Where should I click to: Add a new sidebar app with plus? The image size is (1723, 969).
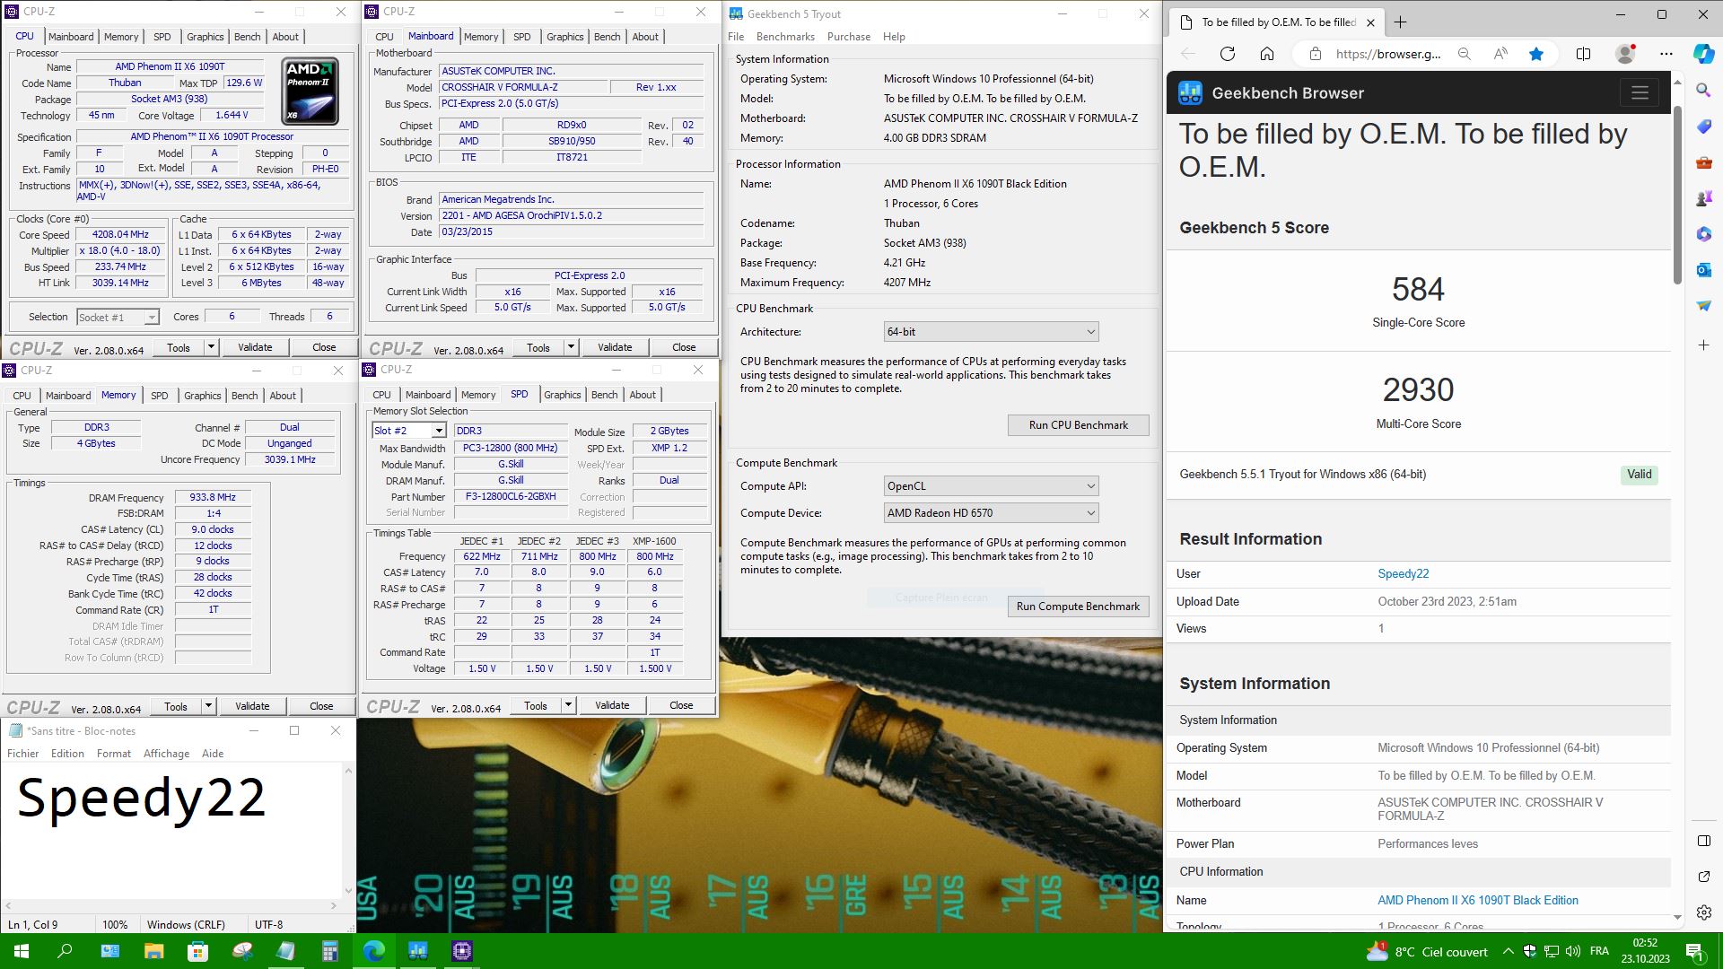(x=1703, y=345)
